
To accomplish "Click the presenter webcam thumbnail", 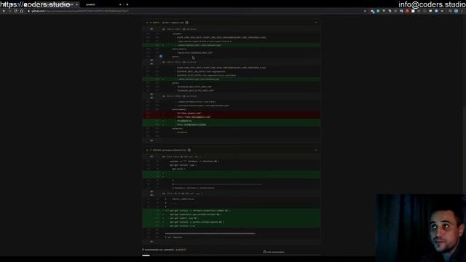I will click(421, 228).
